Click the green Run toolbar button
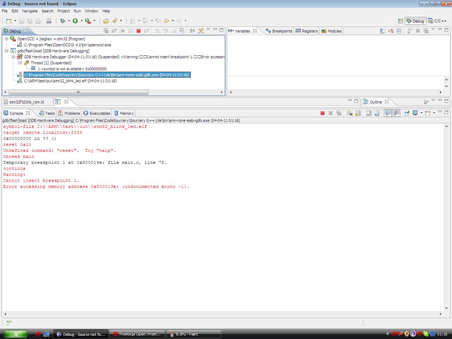 click(x=75, y=21)
